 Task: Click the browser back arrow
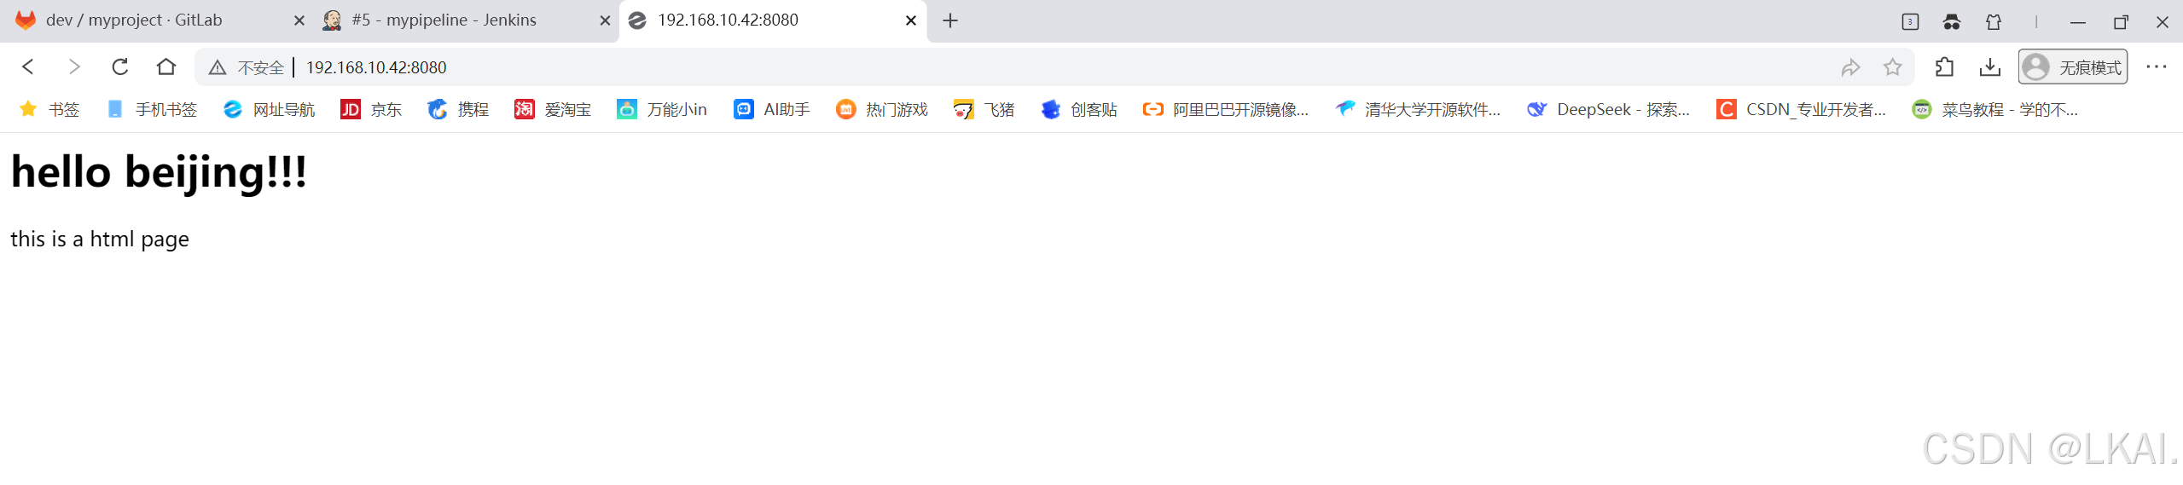click(28, 66)
